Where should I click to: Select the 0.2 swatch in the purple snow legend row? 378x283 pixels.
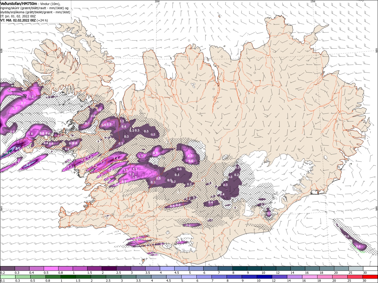click(x=7, y=269)
